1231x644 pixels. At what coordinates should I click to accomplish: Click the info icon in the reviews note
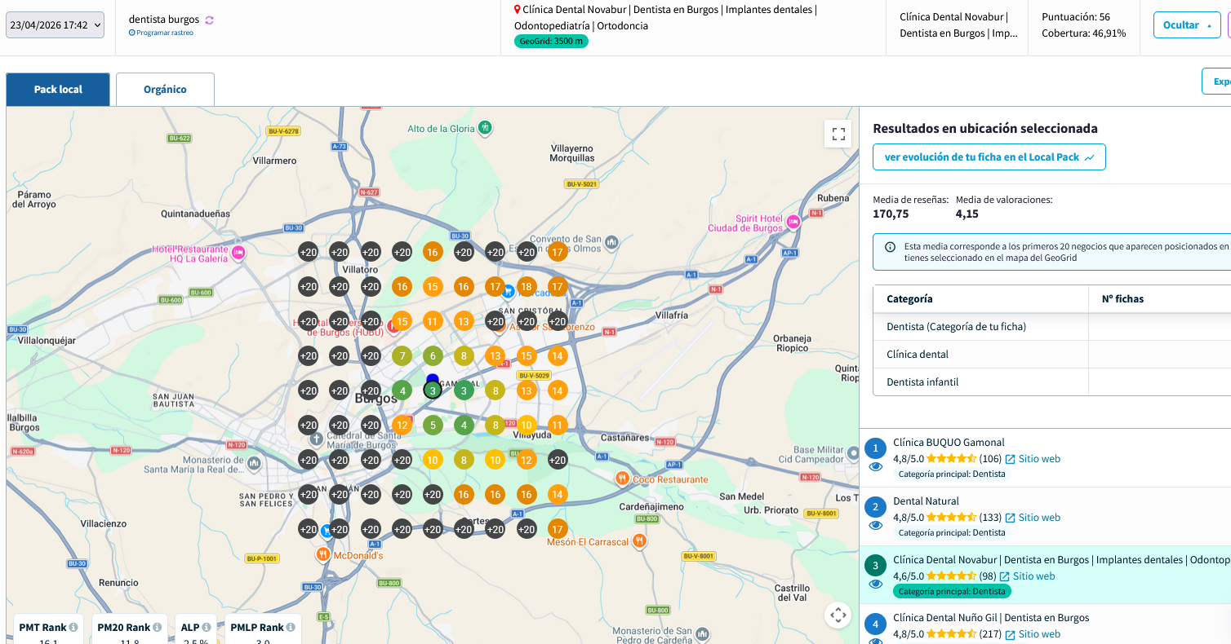pyautogui.click(x=890, y=246)
